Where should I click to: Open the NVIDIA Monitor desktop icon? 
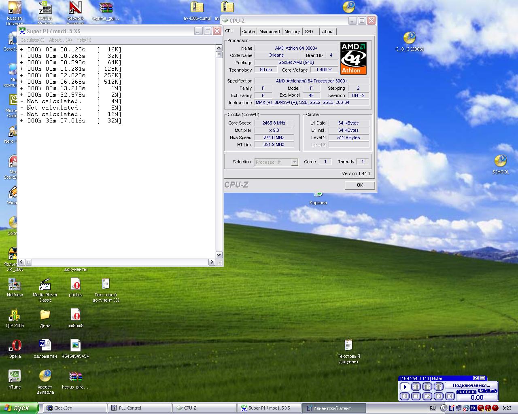45,12
